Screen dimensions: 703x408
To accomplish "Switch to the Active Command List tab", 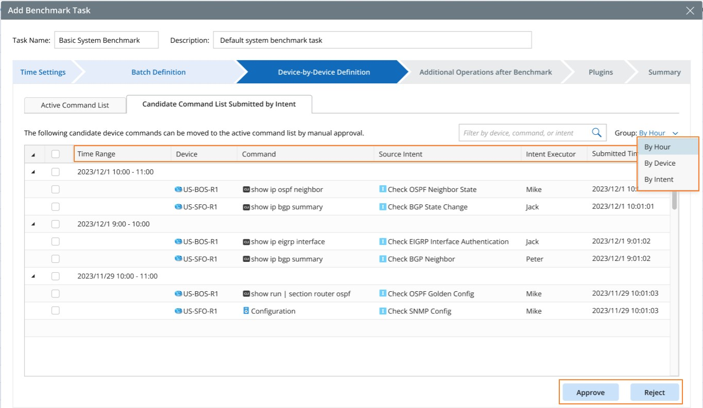I will pos(75,105).
